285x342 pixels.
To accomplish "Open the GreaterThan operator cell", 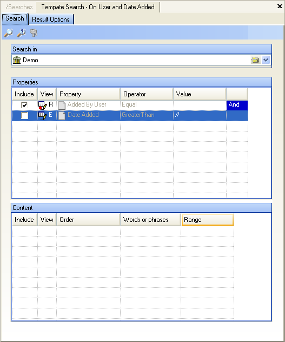I will click(x=147, y=116).
